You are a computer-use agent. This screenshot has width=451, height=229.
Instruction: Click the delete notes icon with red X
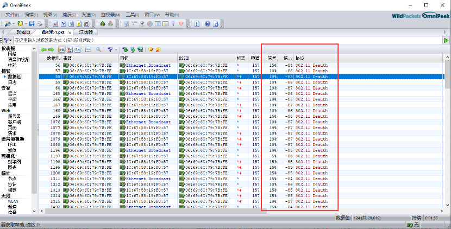tap(158, 50)
